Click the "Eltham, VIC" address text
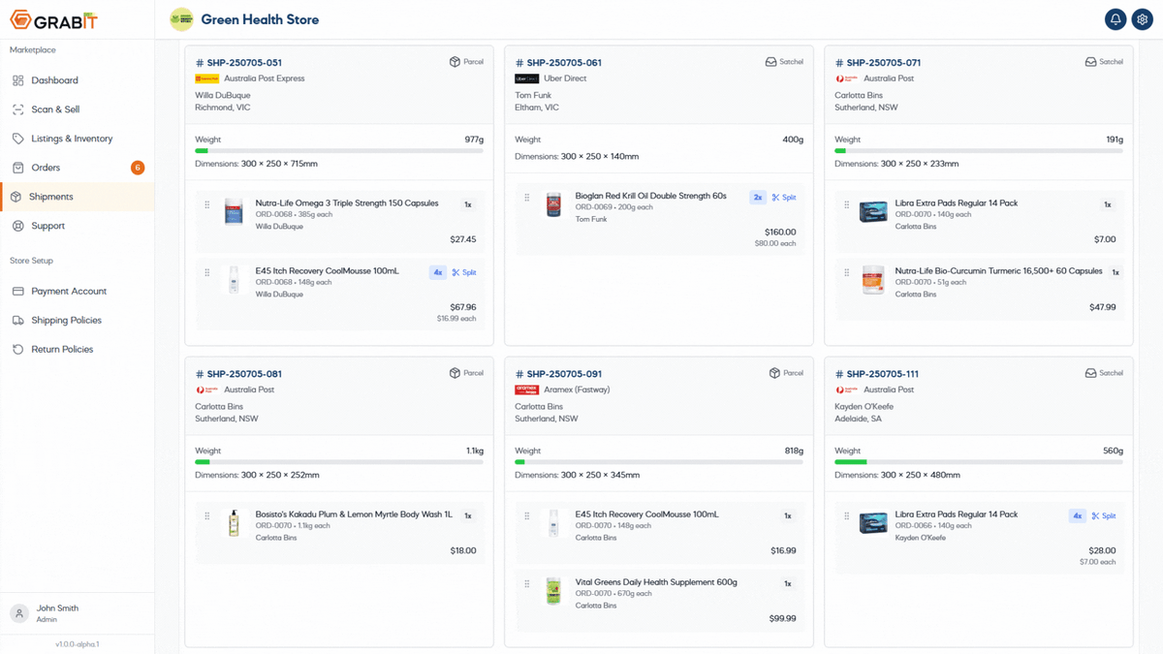This screenshot has height=654, width=1163. click(537, 108)
